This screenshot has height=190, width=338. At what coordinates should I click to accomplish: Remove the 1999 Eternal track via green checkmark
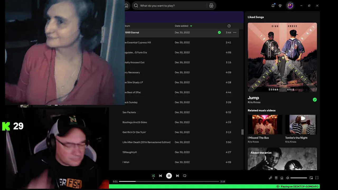pos(219,32)
